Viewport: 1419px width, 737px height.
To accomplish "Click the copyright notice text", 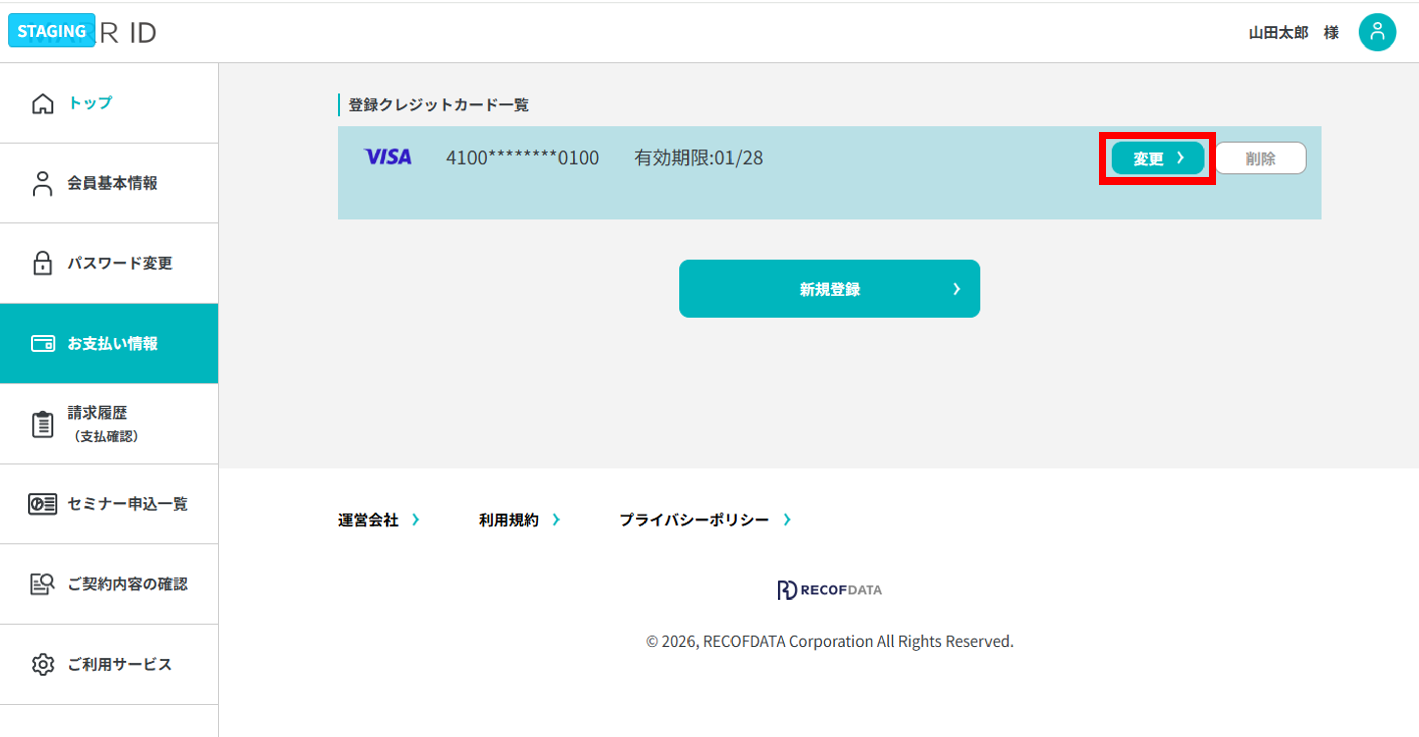I will pos(829,641).
